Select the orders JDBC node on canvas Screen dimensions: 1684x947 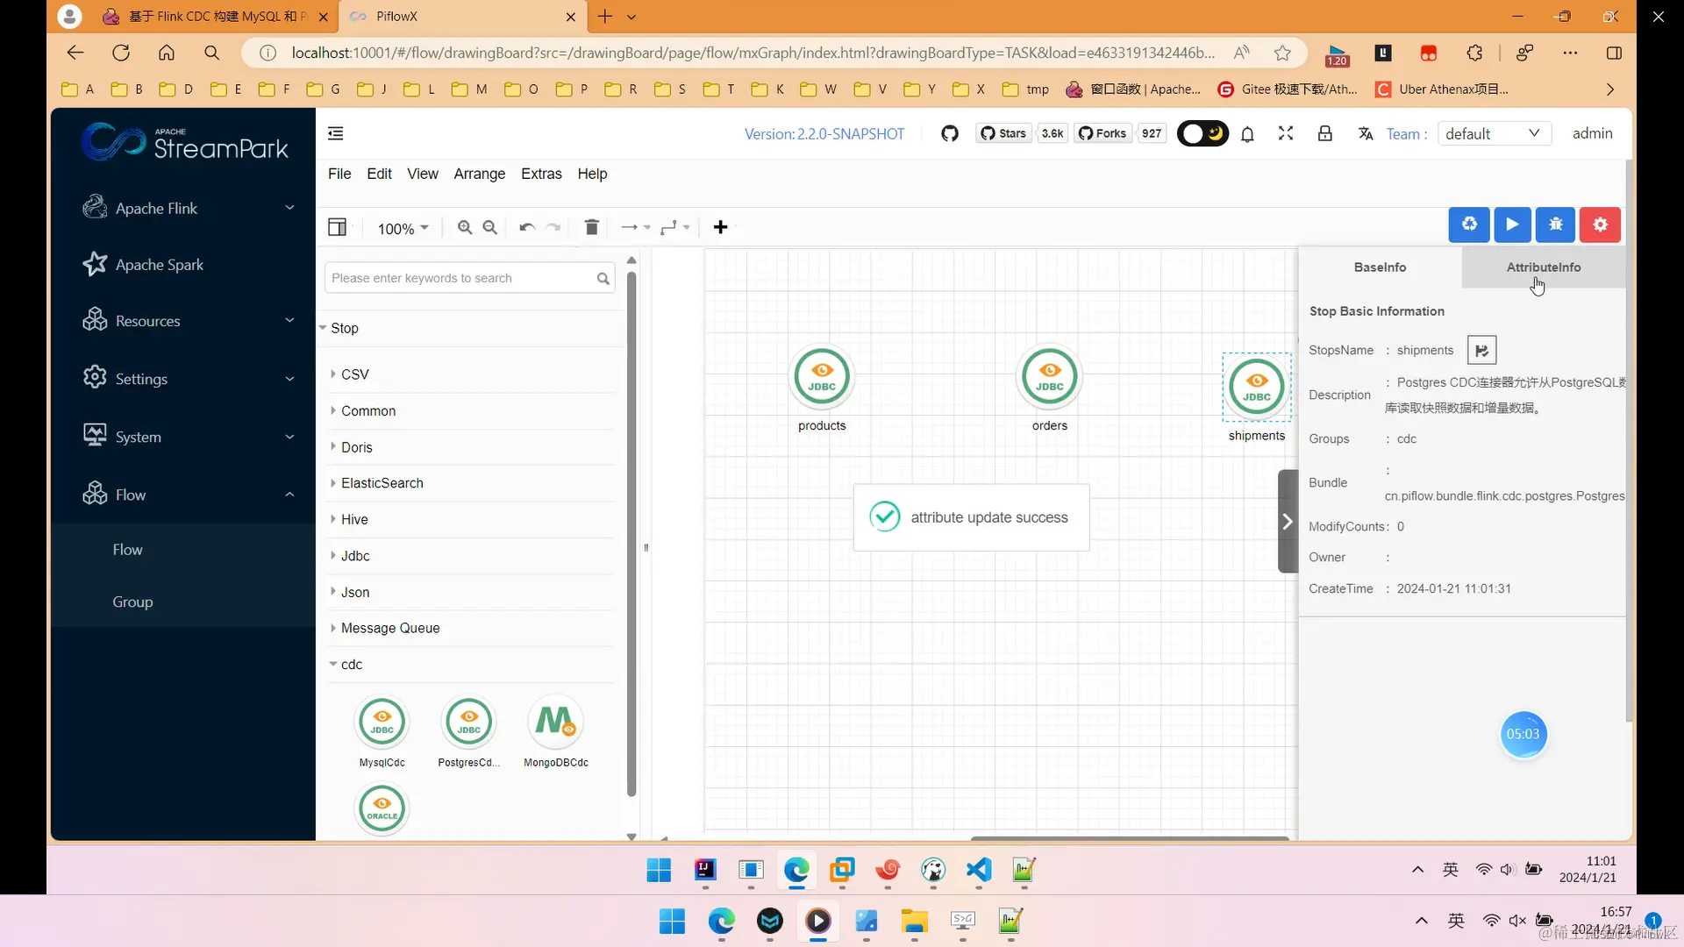(1049, 378)
